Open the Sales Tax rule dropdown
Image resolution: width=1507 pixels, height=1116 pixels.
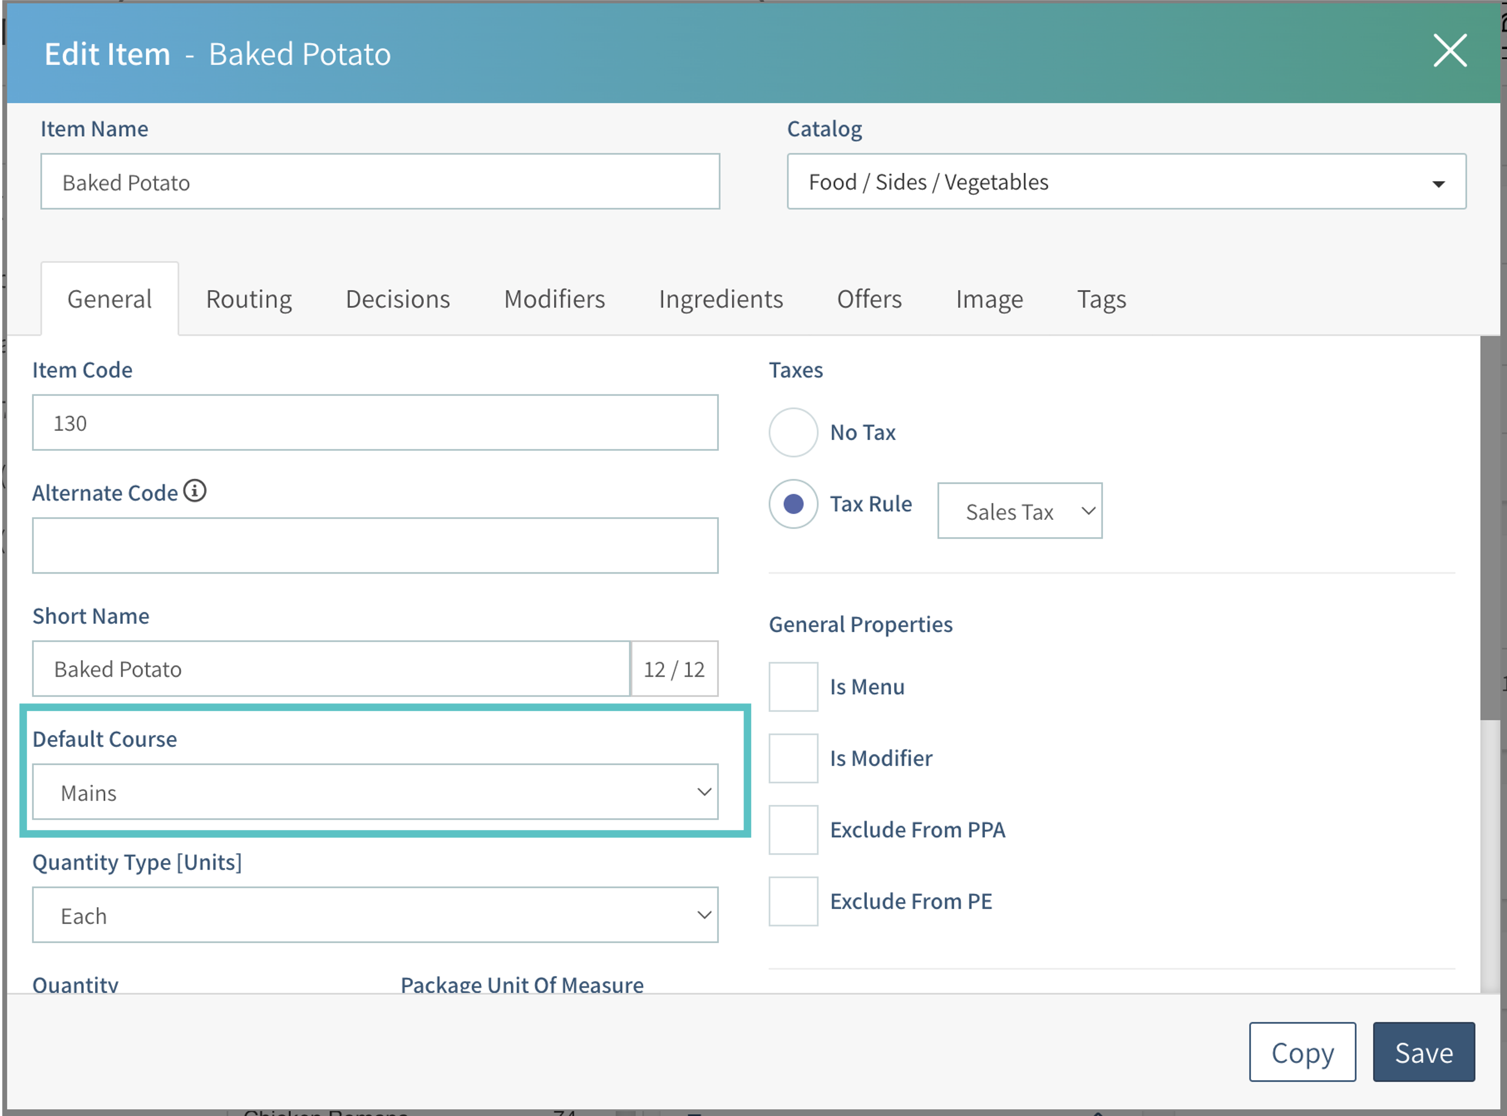tap(1019, 511)
